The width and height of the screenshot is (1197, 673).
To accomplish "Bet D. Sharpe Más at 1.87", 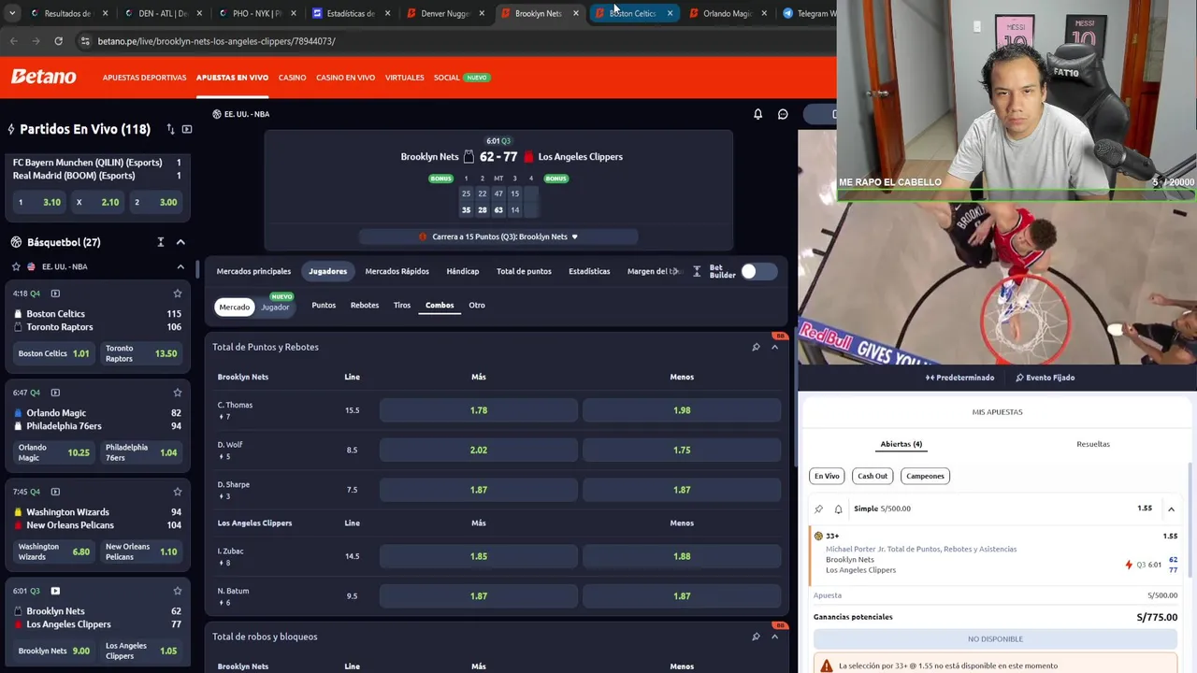I will point(479,490).
